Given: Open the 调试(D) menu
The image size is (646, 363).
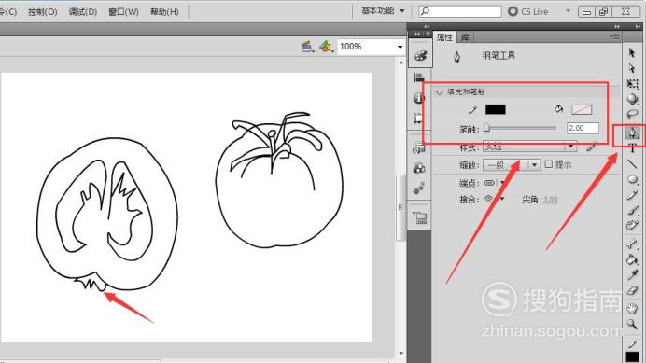Looking at the screenshot, I should (83, 12).
